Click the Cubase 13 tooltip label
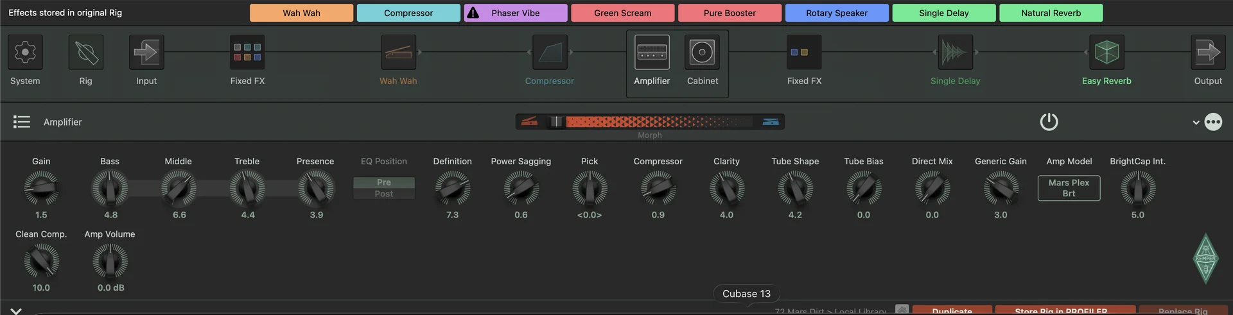The width and height of the screenshot is (1233, 315). point(746,294)
